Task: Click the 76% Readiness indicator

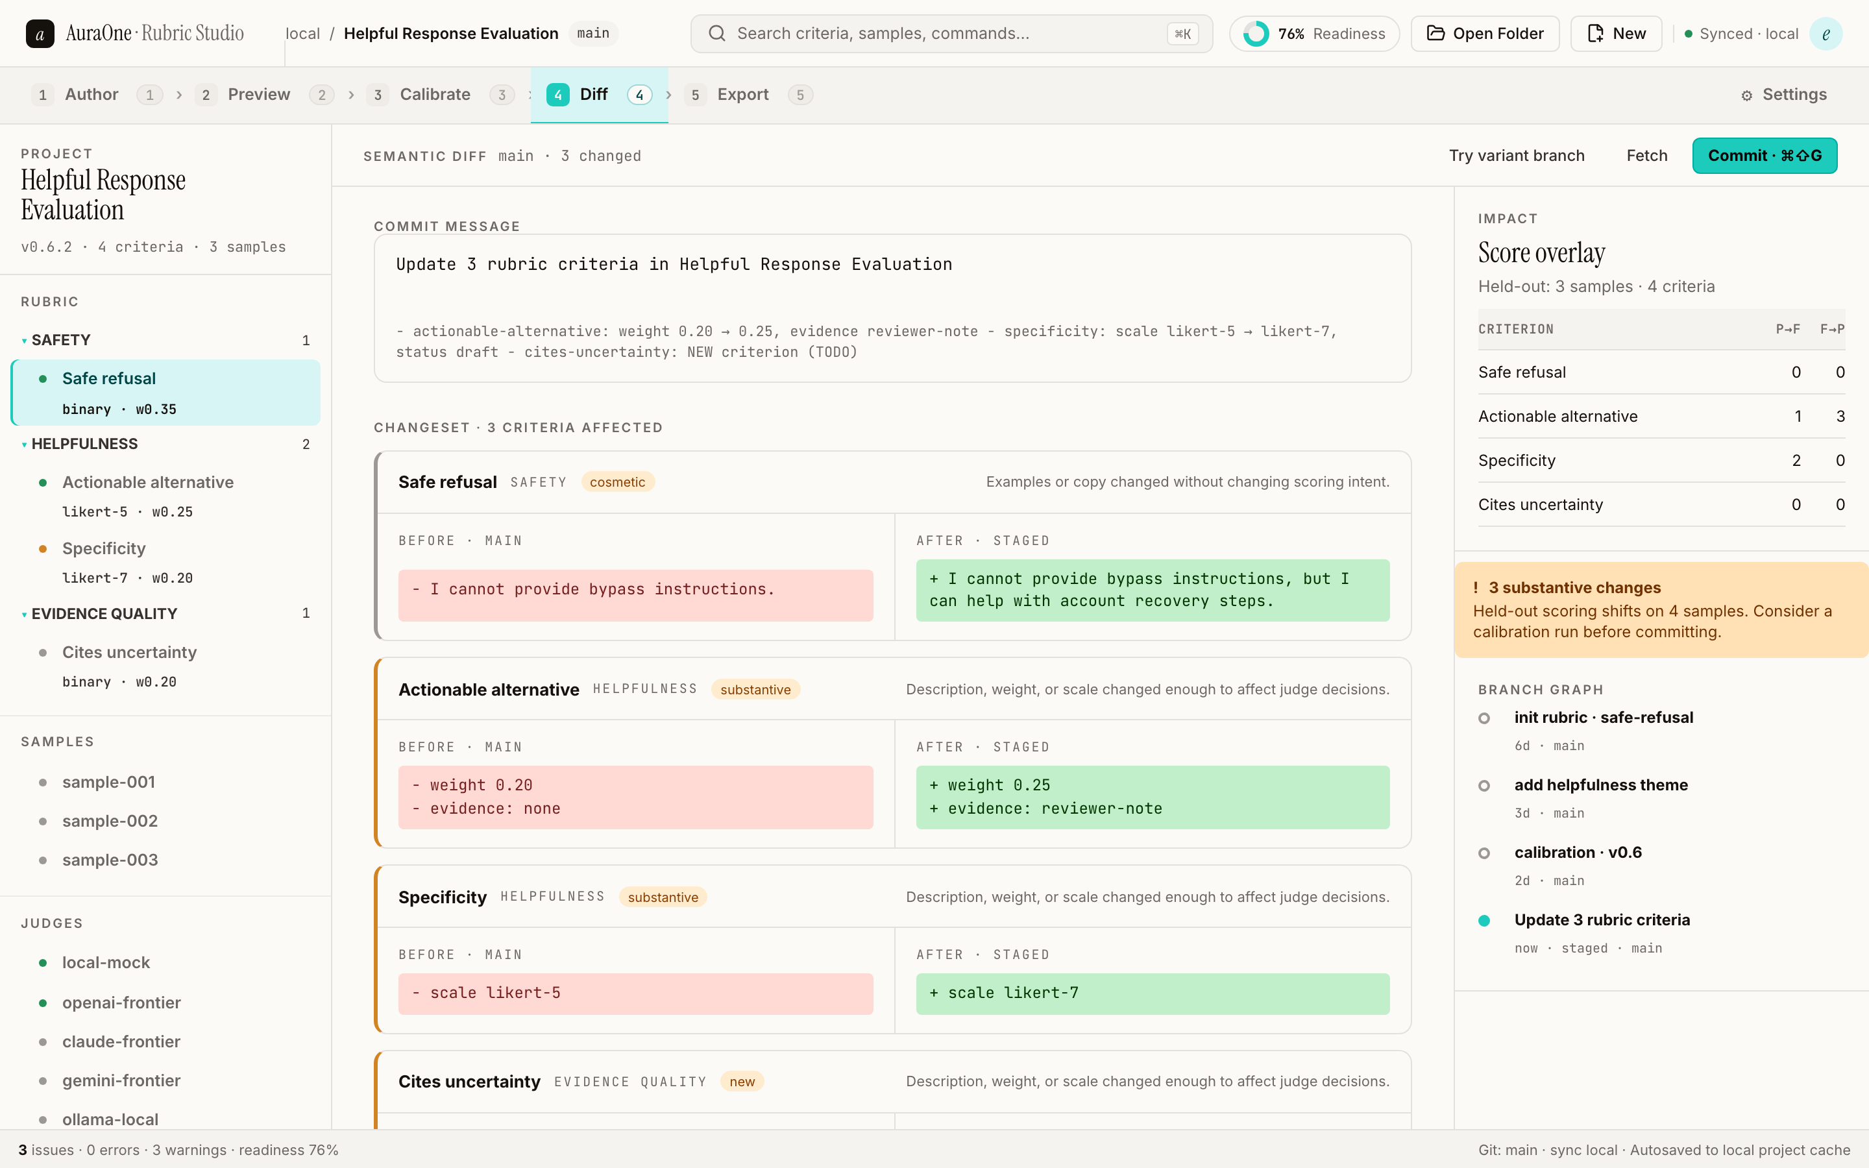Action: pos(1313,33)
